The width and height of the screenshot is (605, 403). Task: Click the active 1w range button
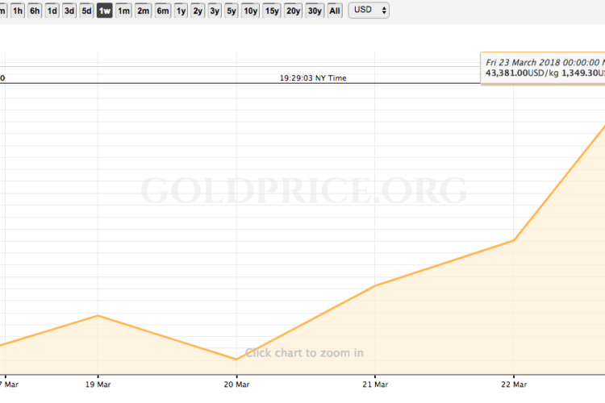click(105, 10)
